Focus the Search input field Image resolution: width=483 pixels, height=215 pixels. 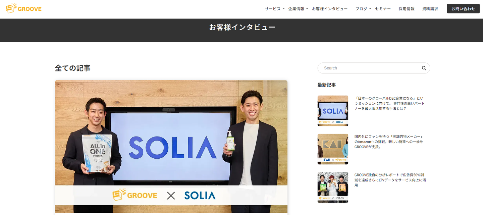pos(374,68)
